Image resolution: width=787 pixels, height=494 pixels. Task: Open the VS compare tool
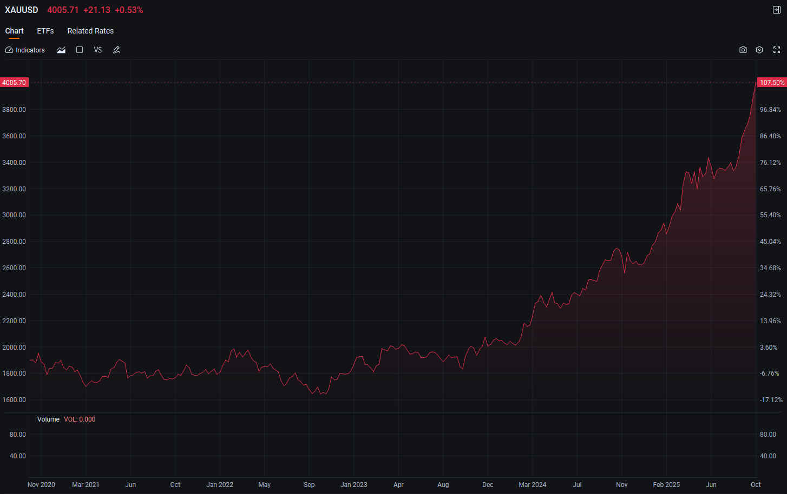(98, 50)
